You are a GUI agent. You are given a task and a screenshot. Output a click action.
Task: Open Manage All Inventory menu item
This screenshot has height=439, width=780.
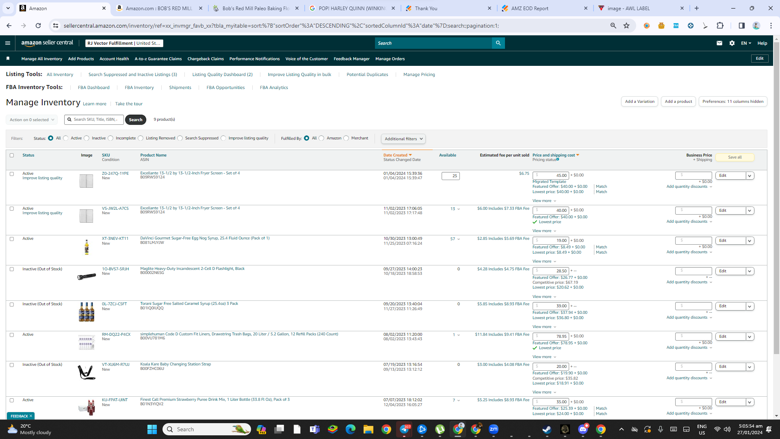coord(42,59)
